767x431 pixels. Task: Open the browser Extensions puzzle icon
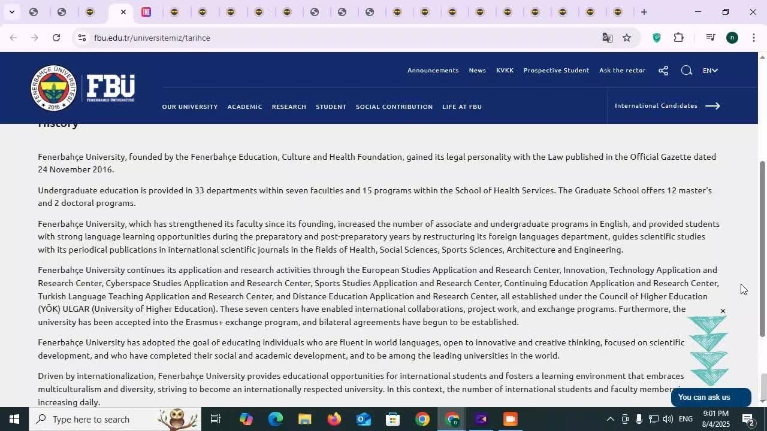tap(678, 38)
